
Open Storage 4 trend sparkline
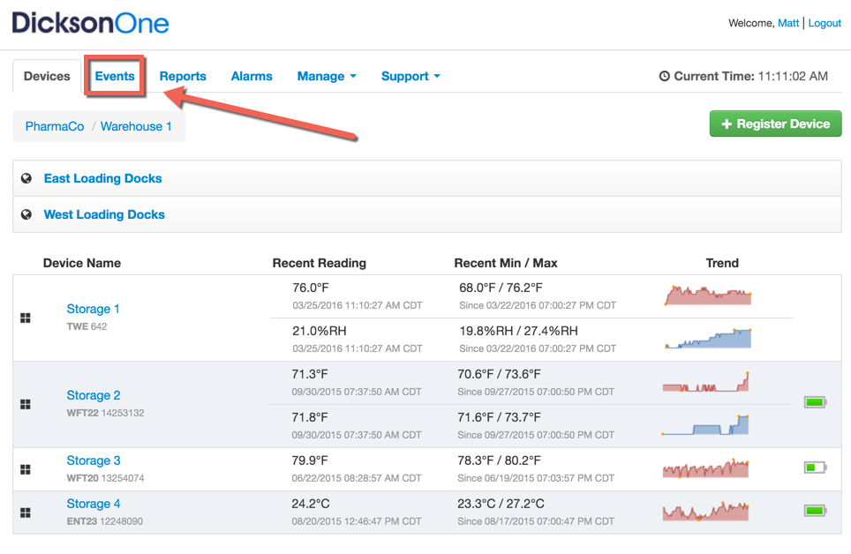point(705,512)
